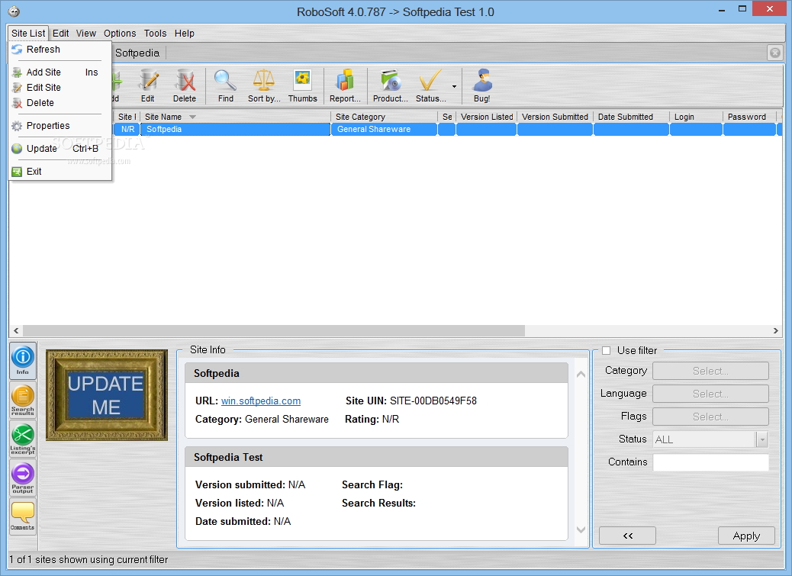Click the N/R rating cell

pos(127,129)
